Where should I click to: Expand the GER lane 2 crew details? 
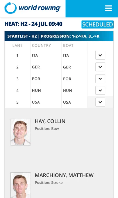coord(100,67)
